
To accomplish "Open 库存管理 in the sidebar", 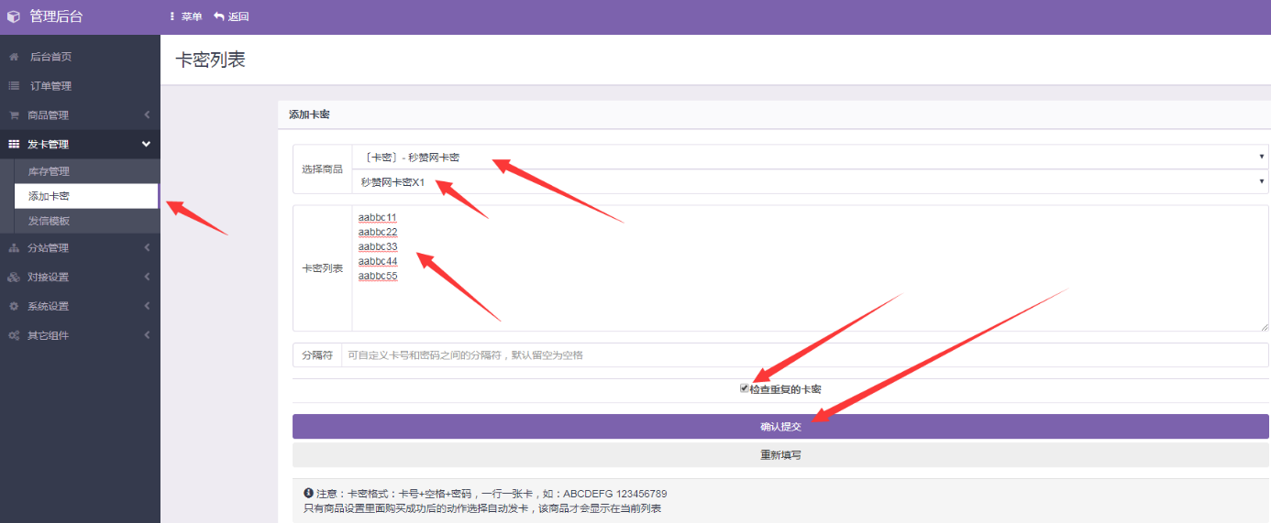I will pyautogui.click(x=49, y=171).
